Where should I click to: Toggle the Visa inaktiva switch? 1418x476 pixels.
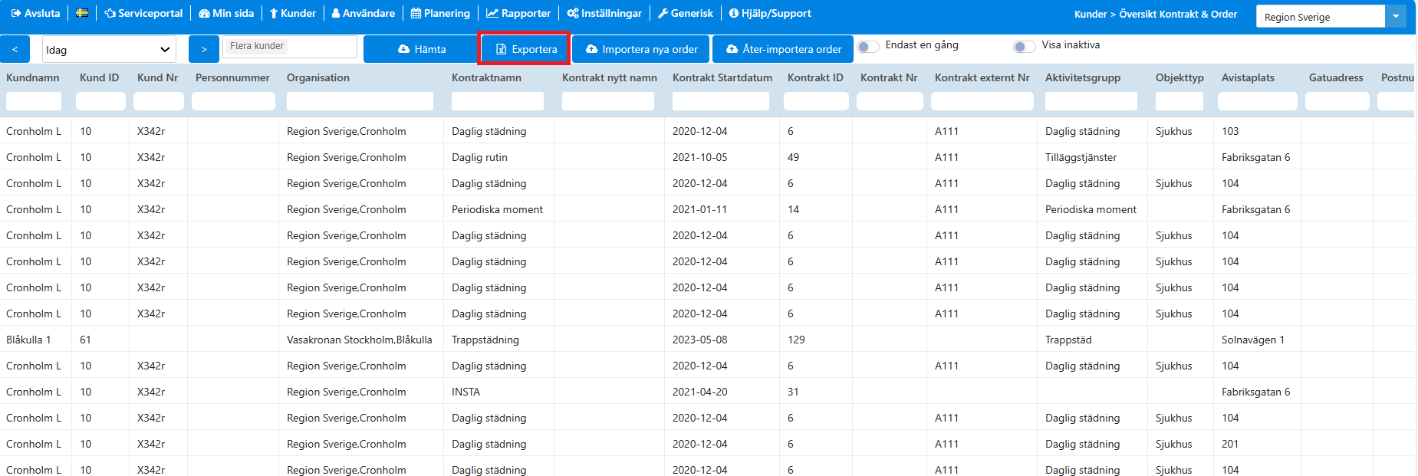tap(1025, 46)
